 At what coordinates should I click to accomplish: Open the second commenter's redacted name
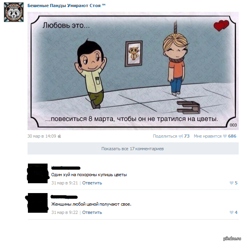point(64,197)
